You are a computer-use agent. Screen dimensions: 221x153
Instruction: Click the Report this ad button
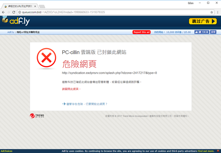pyautogui.click(x=141, y=32)
